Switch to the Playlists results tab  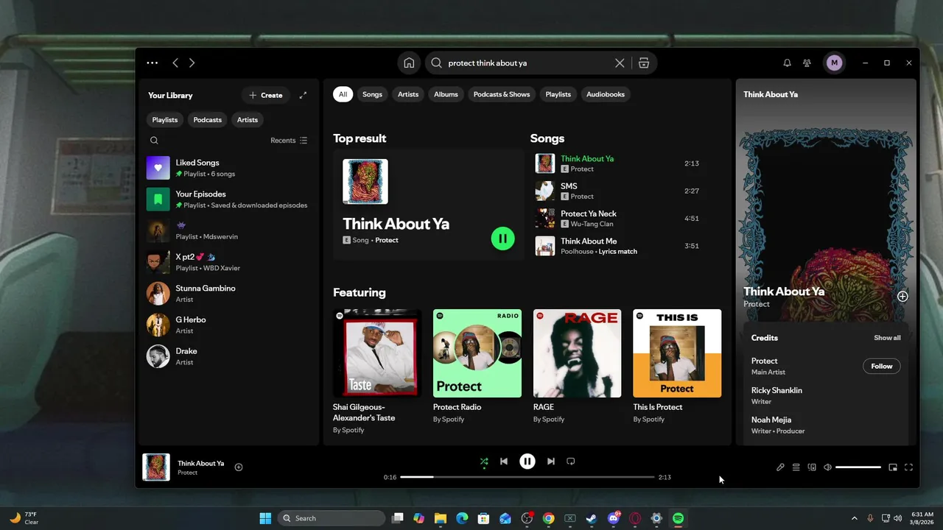point(558,94)
